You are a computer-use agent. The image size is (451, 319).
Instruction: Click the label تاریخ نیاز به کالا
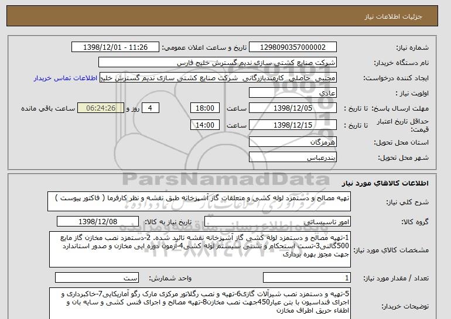(x=168, y=222)
